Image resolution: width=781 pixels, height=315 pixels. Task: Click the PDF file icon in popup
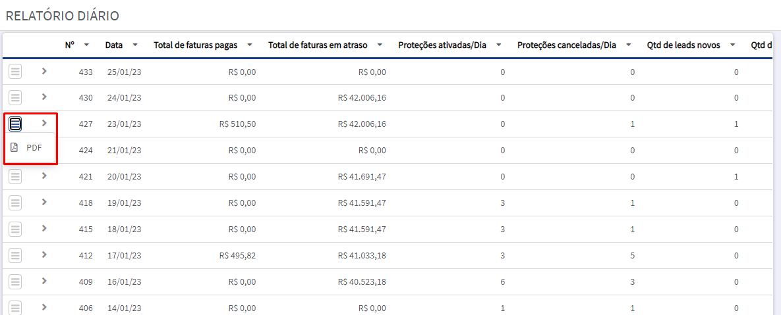coord(14,147)
